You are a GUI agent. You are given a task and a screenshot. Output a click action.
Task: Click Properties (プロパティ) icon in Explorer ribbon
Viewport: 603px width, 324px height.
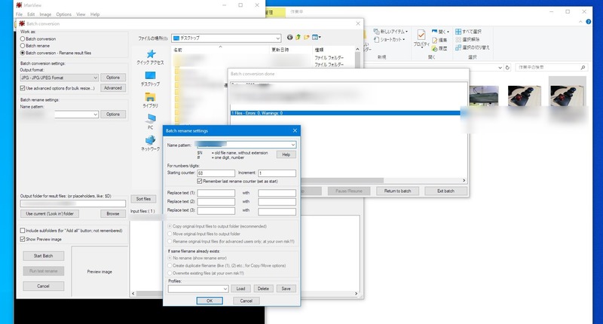pyautogui.click(x=421, y=37)
